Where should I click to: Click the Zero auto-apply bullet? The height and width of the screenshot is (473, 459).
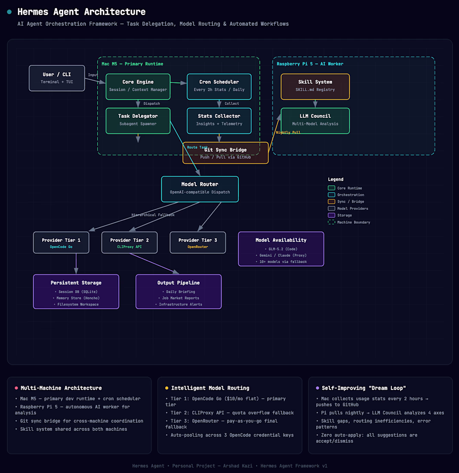click(367, 438)
